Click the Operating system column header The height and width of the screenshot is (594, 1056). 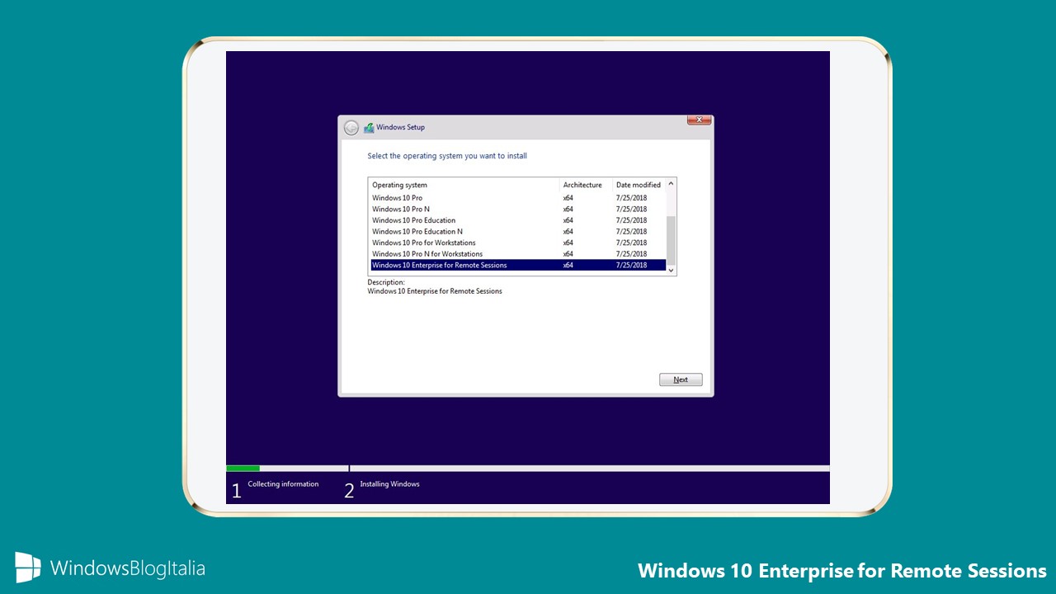click(464, 185)
